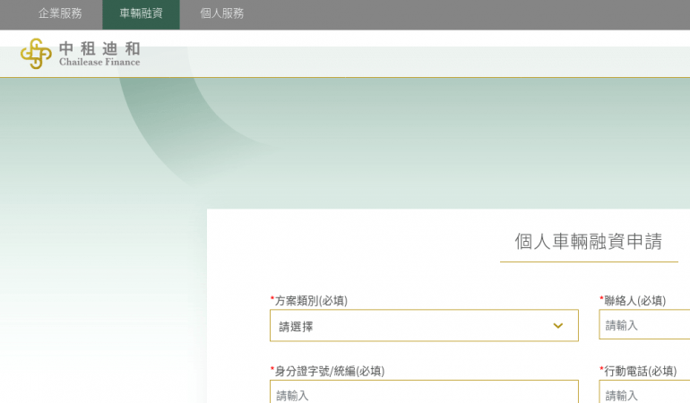Click the 行動電話(必填) label

click(x=638, y=372)
